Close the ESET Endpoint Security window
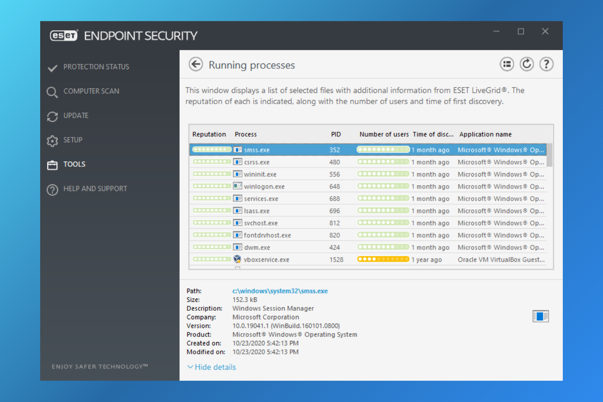This screenshot has height=402, width=603. 545,31
